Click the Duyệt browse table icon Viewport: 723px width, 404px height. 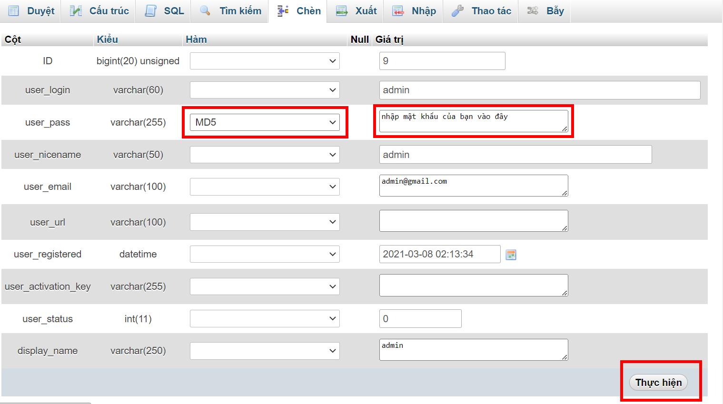(x=14, y=11)
